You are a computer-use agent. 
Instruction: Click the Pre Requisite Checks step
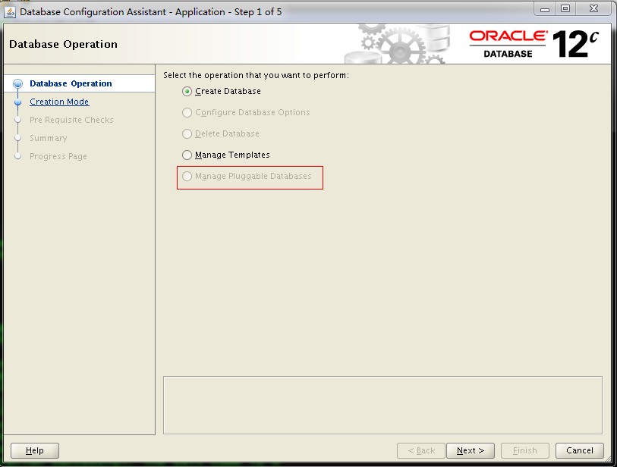tap(71, 120)
